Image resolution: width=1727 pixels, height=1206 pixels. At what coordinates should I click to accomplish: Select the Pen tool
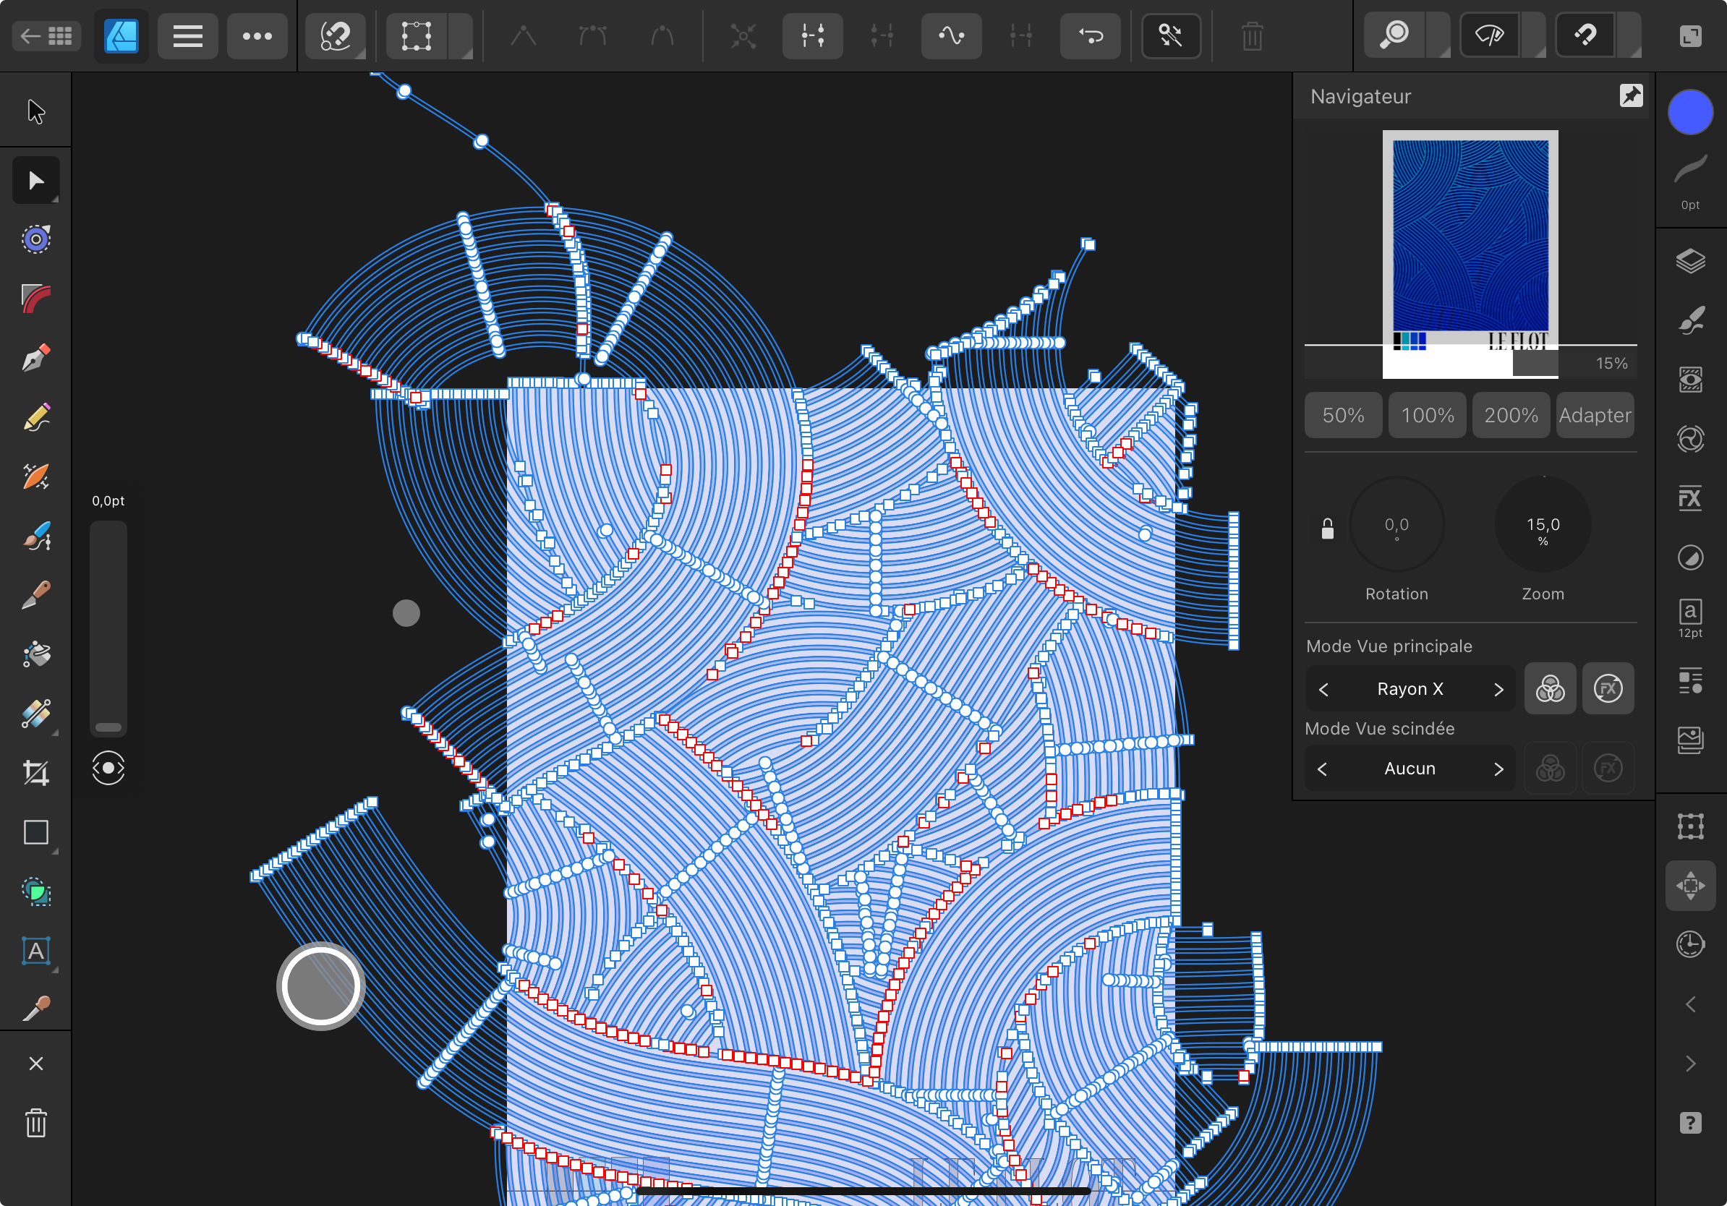[35, 358]
